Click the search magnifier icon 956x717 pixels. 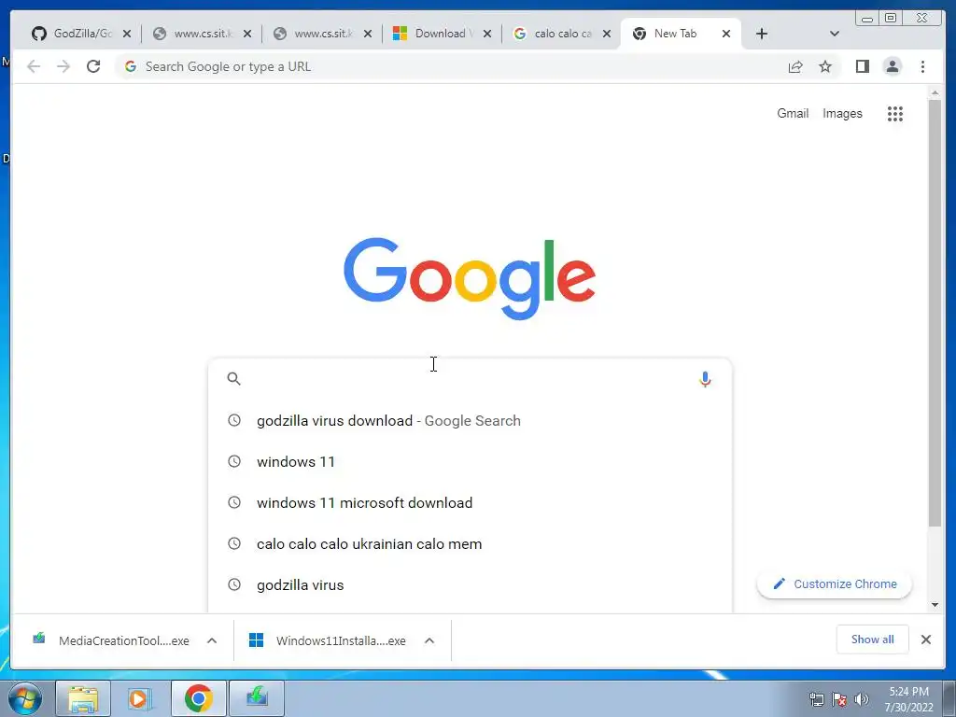click(x=233, y=379)
